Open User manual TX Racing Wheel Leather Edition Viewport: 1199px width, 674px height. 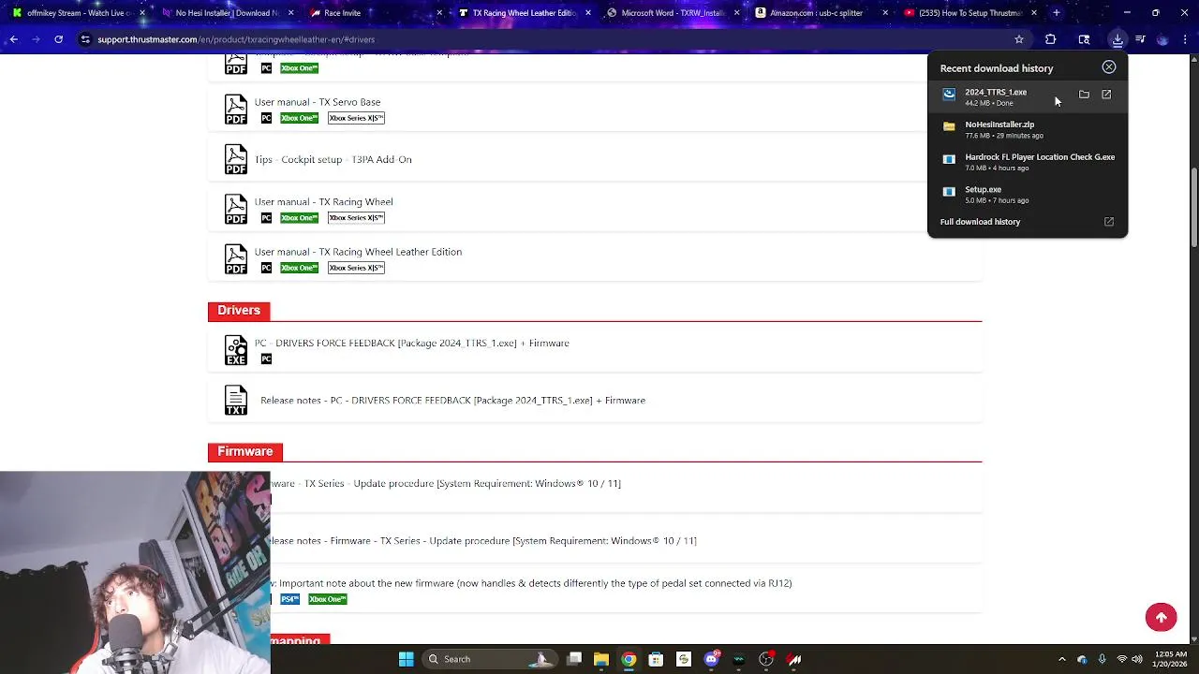(358, 252)
